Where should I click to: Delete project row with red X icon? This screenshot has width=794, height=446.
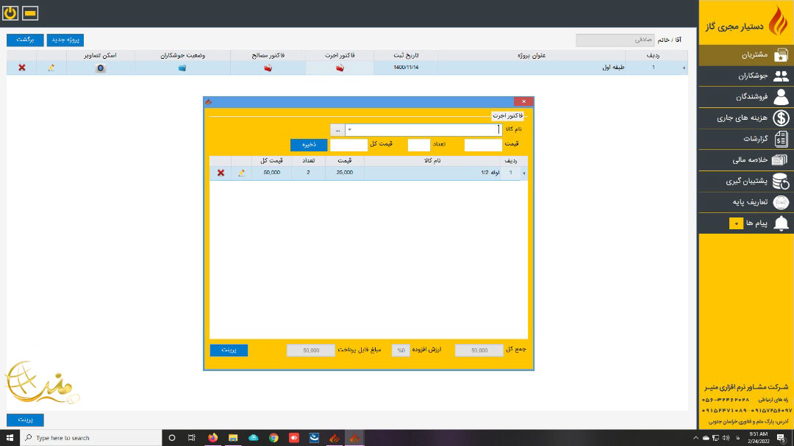tap(22, 68)
